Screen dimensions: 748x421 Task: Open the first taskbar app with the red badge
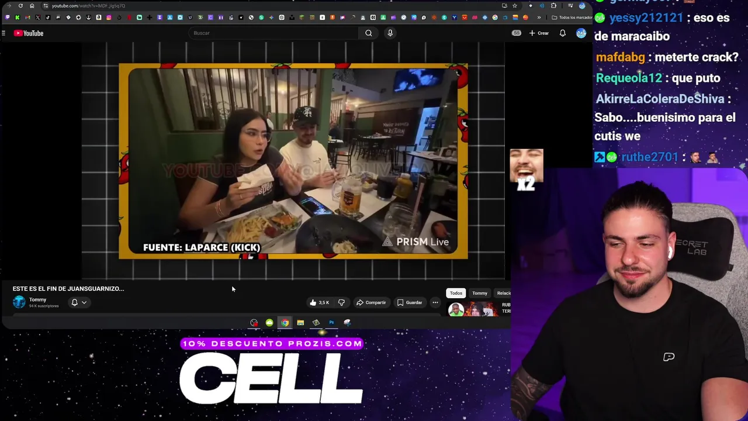click(254, 322)
